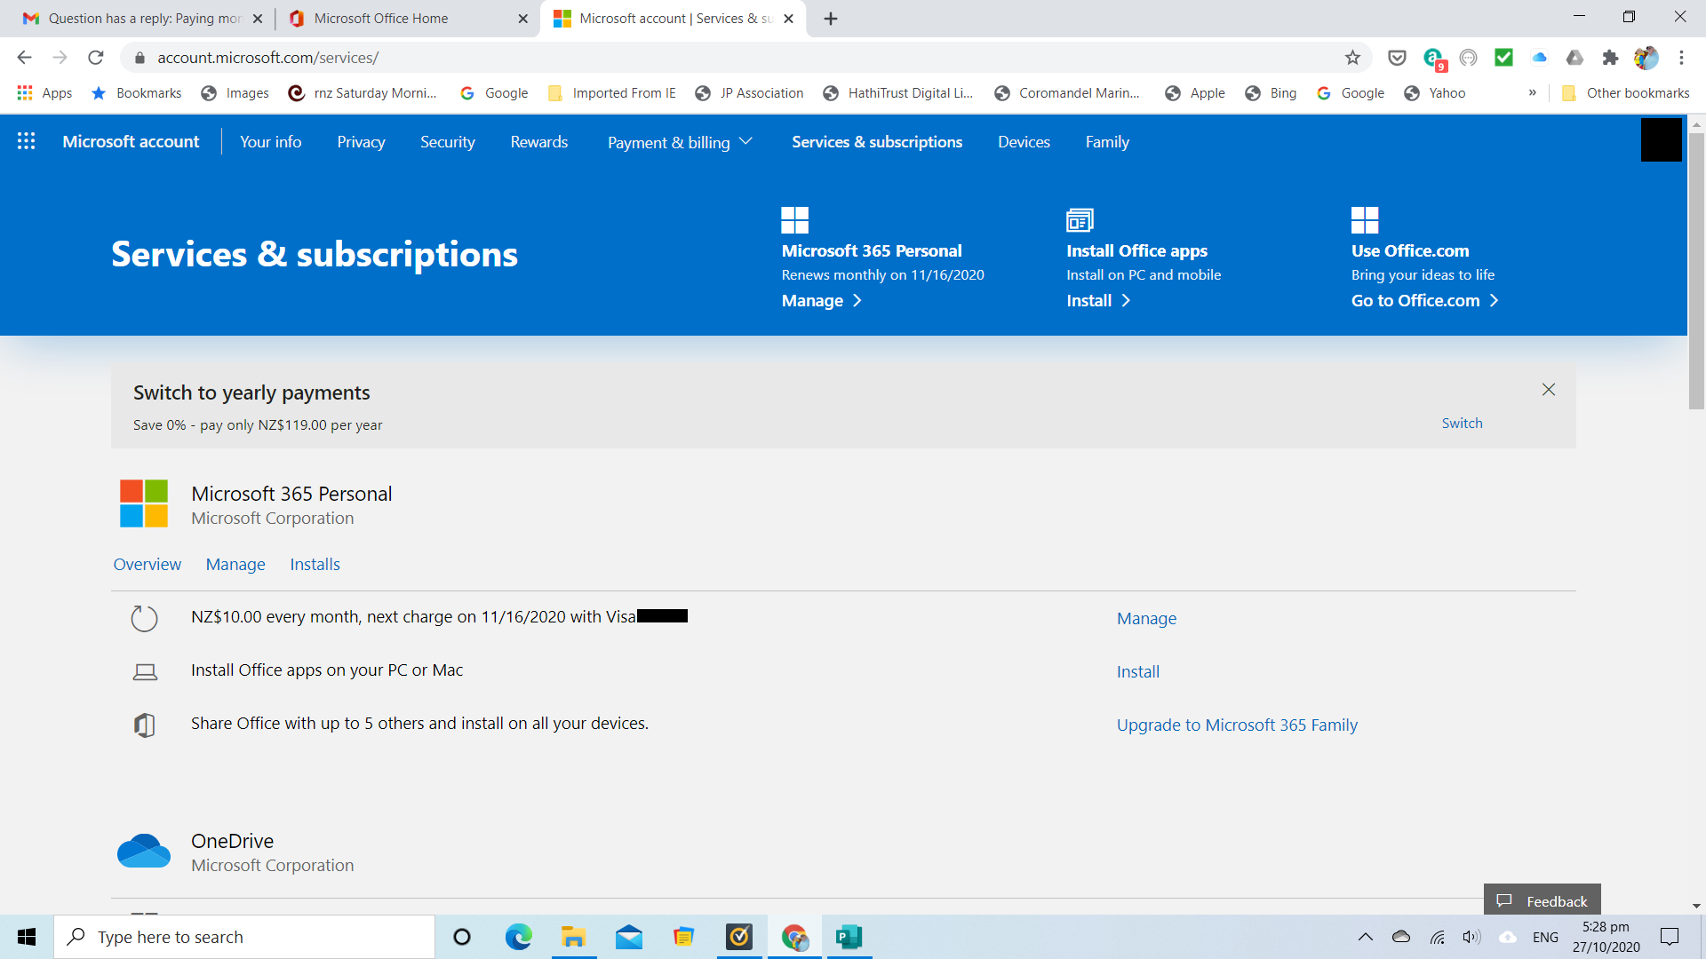Image resolution: width=1706 pixels, height=959 pixels.
Task: Open the Devices menu item
Action: (1024, 141)
